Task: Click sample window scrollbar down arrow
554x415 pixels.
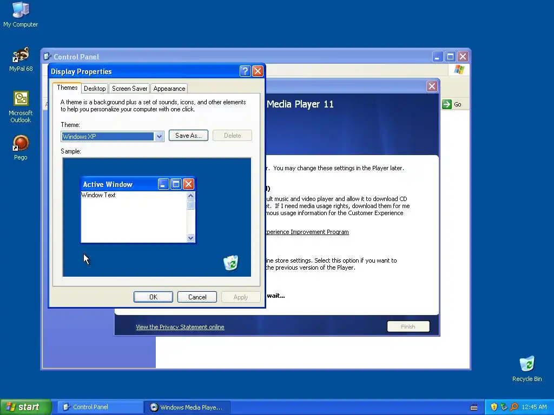Action: coord(191,238)
